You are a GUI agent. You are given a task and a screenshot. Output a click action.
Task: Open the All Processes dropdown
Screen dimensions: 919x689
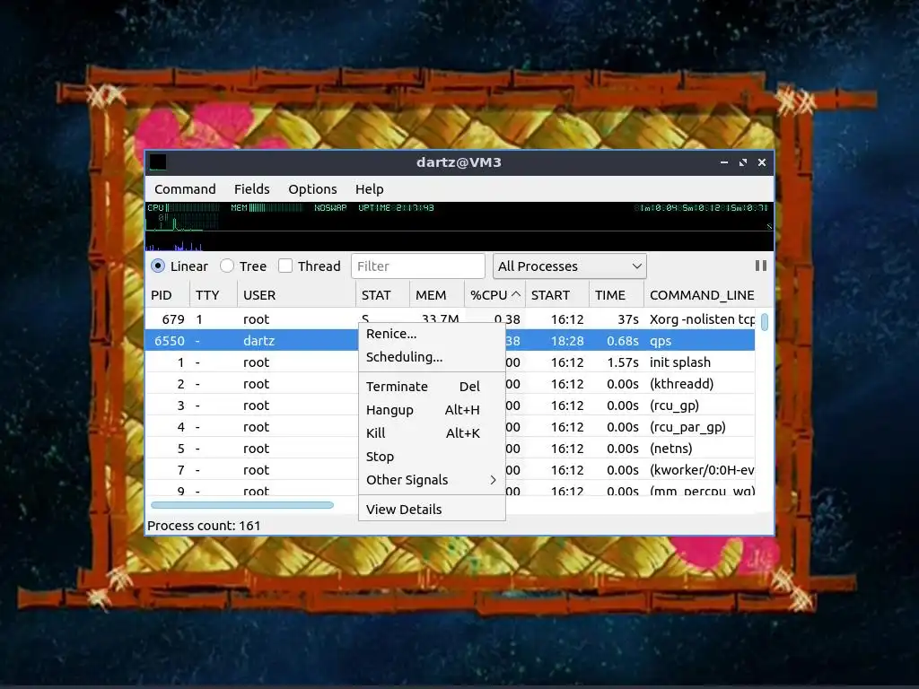[570, 266]
